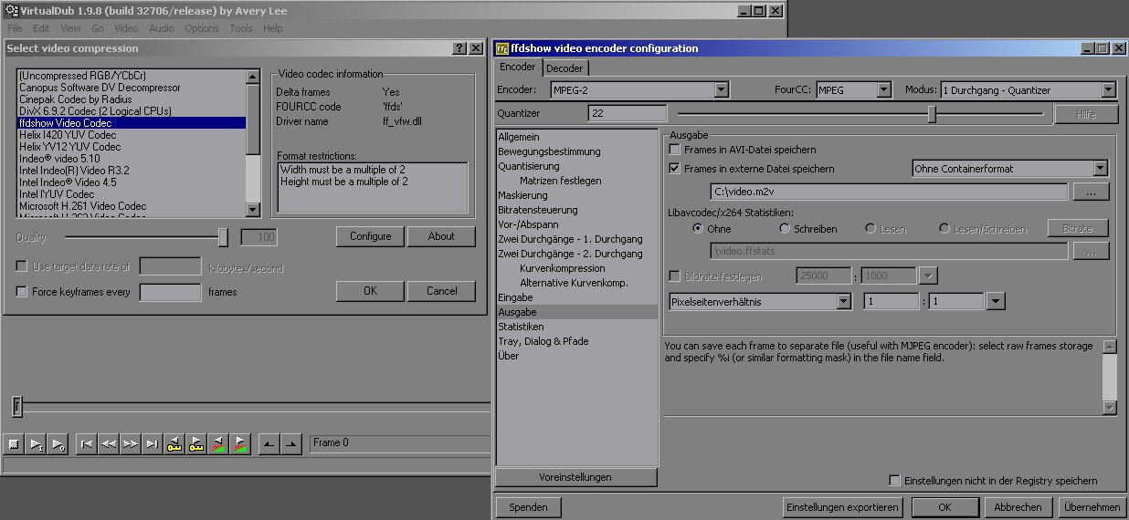Click the browse button next to \video.ffstats
The height and width of the screenshot is (520, 1129).
(1091, 251)
